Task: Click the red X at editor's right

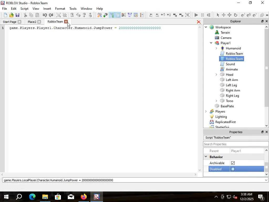Action: pos(199,22)
